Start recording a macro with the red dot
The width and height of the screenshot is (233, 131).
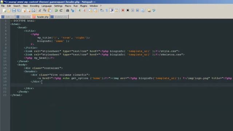(x=123, y=11)
